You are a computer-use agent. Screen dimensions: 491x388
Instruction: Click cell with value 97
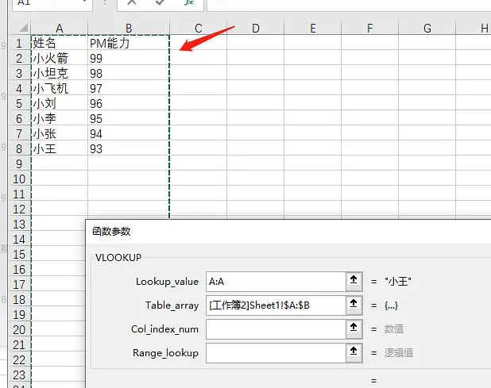point(129,89)
